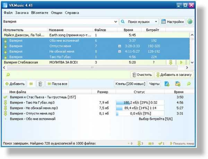Click download icon on МОЛИТВА ЗА ВСЕХ row

coord(171,62)
